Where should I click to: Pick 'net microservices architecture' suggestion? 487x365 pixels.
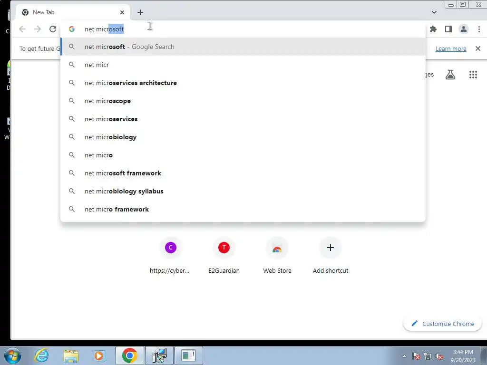243,83
